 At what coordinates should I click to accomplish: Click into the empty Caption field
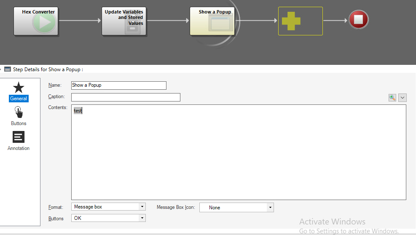tap(126, 97)
